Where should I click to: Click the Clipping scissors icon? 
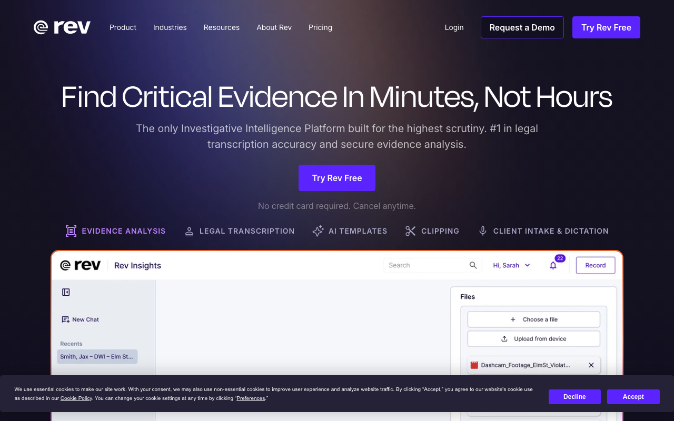(410, 231)
